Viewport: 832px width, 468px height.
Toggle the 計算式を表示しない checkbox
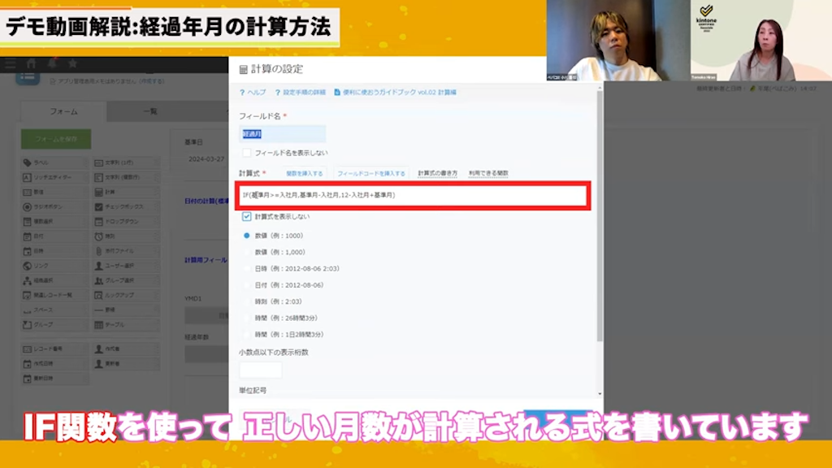pos(247,217)
